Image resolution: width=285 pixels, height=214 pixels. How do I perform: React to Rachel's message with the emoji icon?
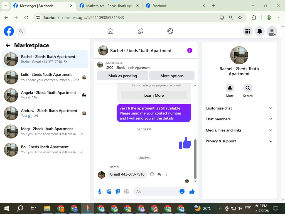pos(152,174)
